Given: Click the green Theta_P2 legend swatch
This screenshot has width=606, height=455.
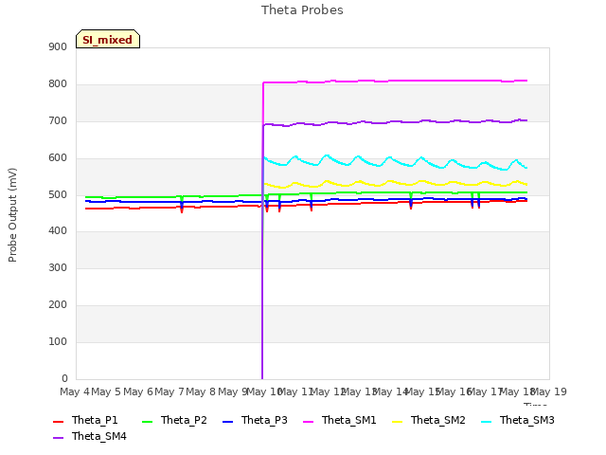Looking at the screenshot, I should click(x=148, y=421).
